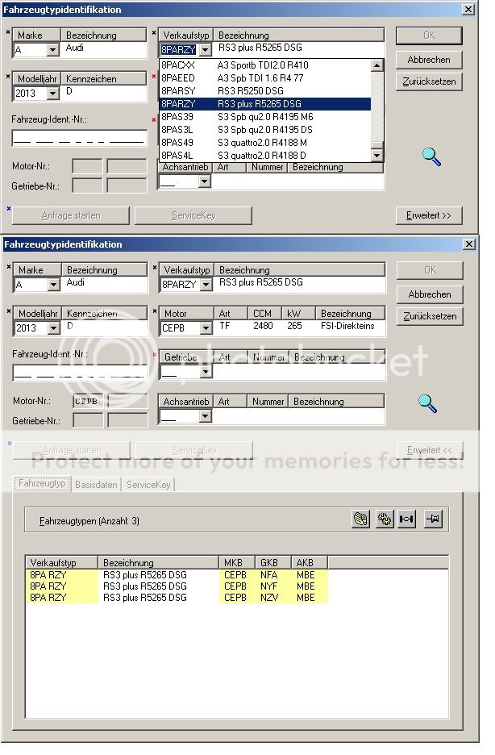Click the Verkaufstyp list scrollbar down arrow

pos(377,155)
